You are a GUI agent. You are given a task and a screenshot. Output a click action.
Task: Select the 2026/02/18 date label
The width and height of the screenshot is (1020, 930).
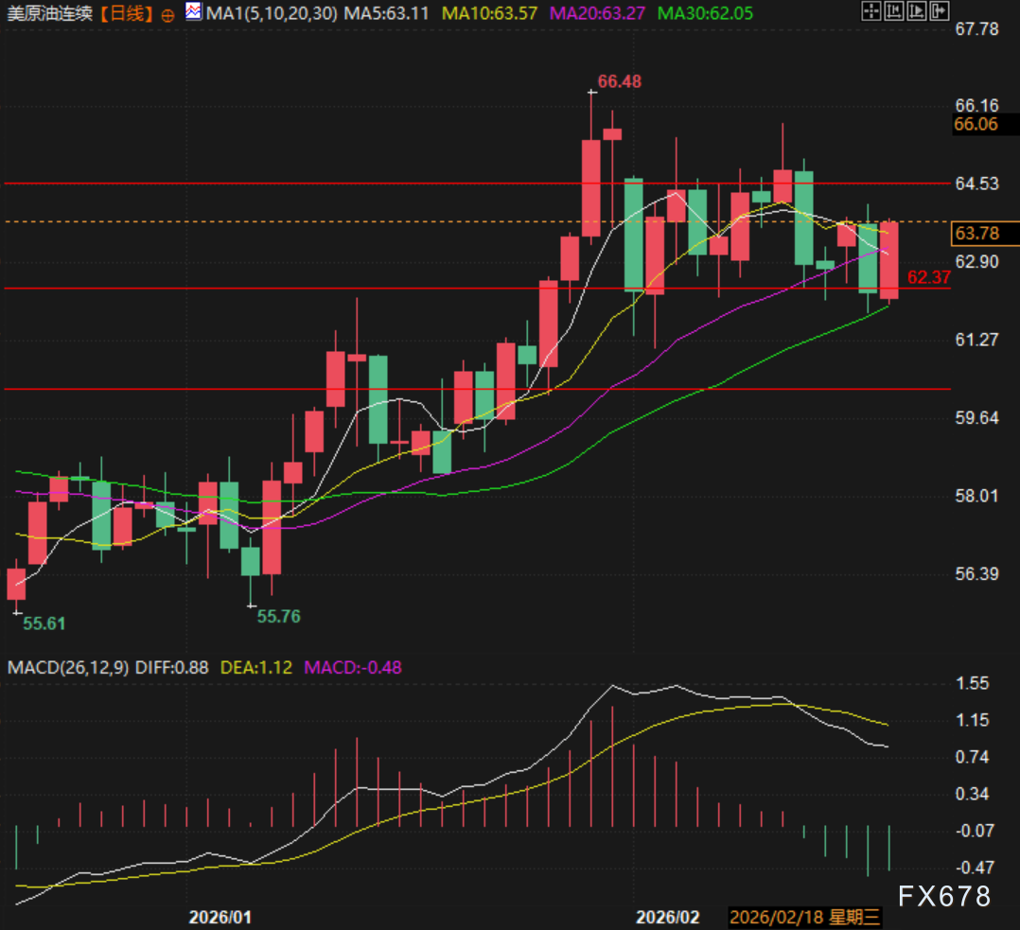coord(804,917)
